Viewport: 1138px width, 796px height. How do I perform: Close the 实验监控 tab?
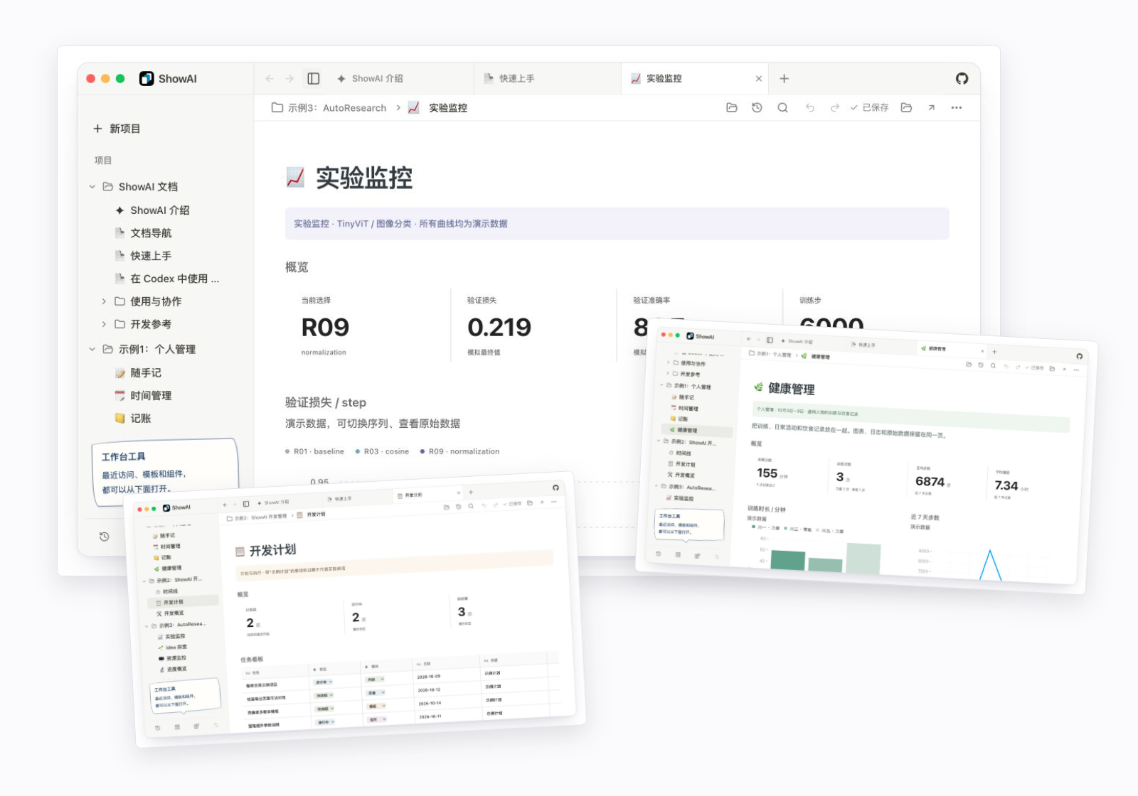point(759,79)
